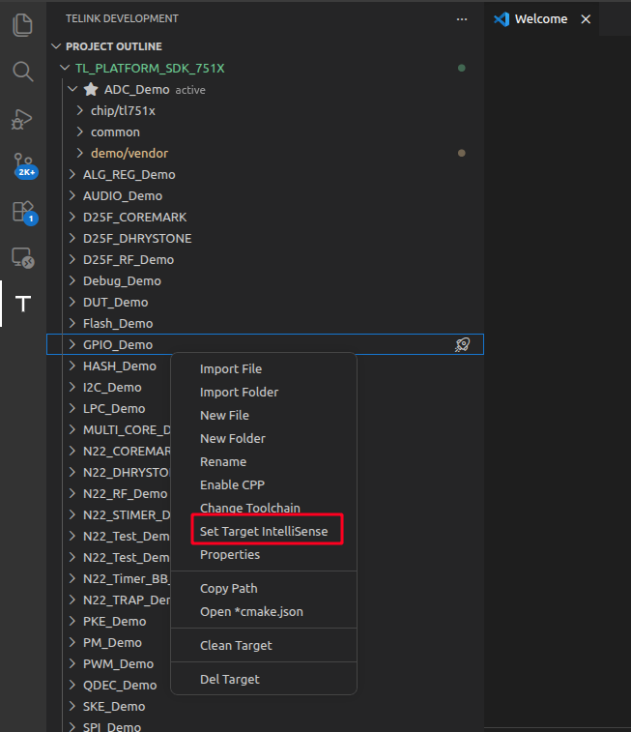Screen dimensions: 631x732
Task: Select New File in context menu
Action: pyautogui.click(x=264, y=415)
